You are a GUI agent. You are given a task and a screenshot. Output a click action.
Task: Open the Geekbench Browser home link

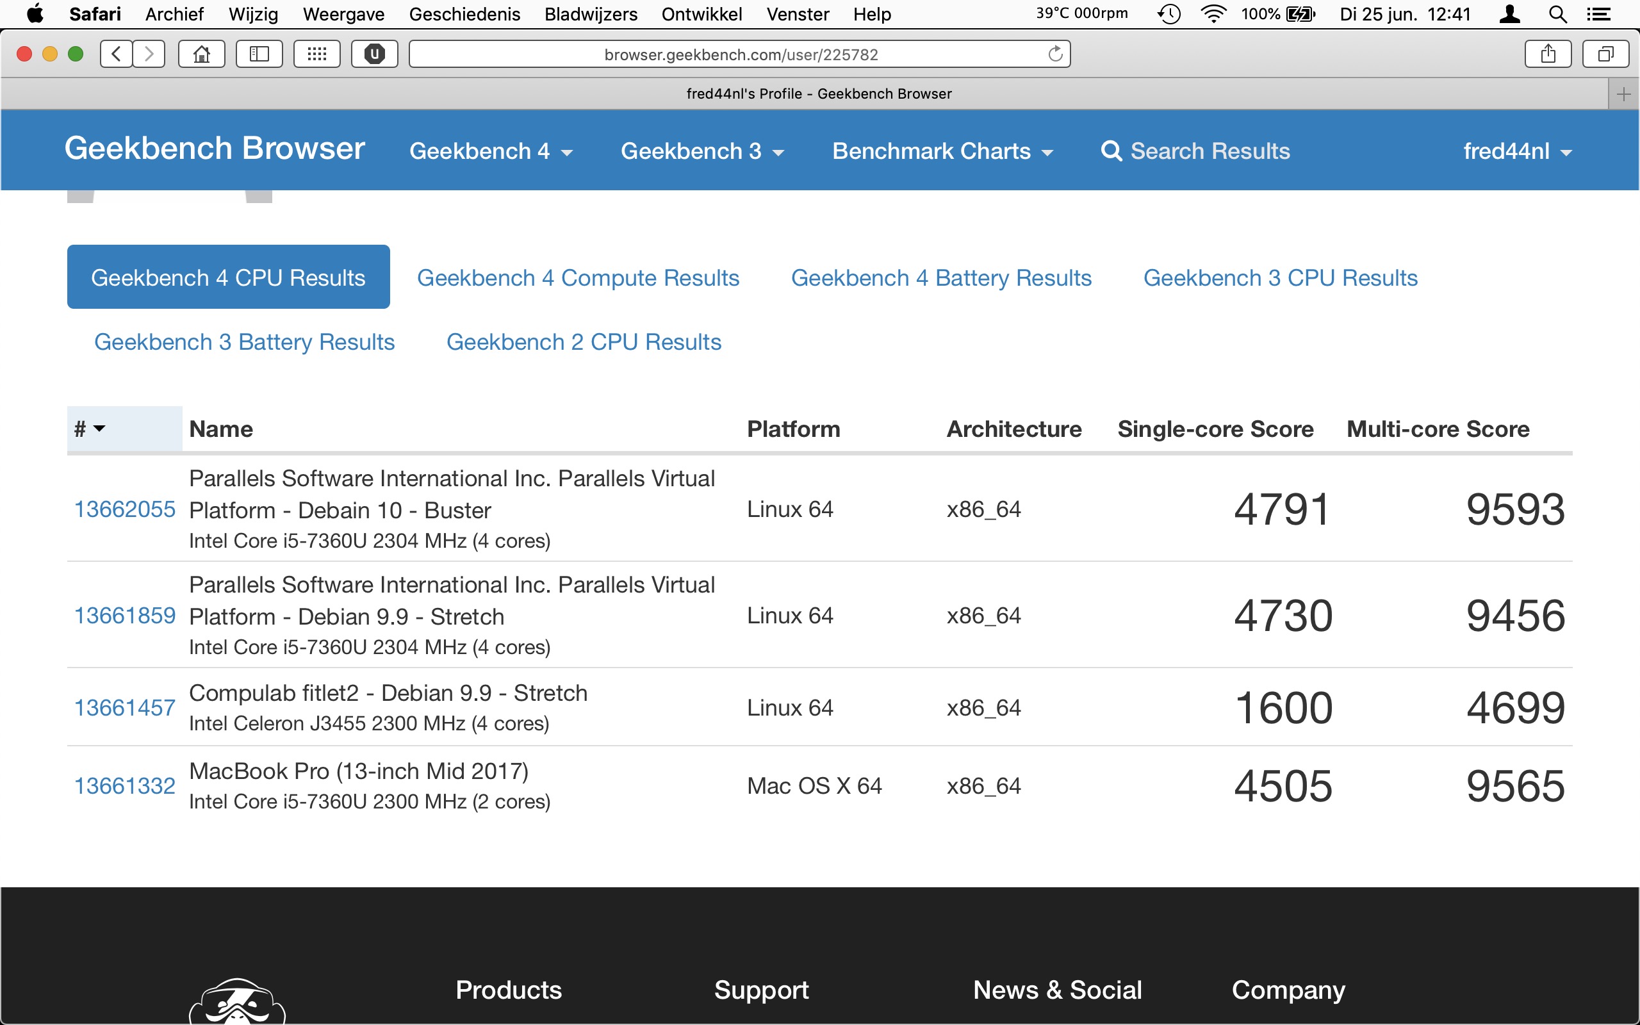(215, 148)
